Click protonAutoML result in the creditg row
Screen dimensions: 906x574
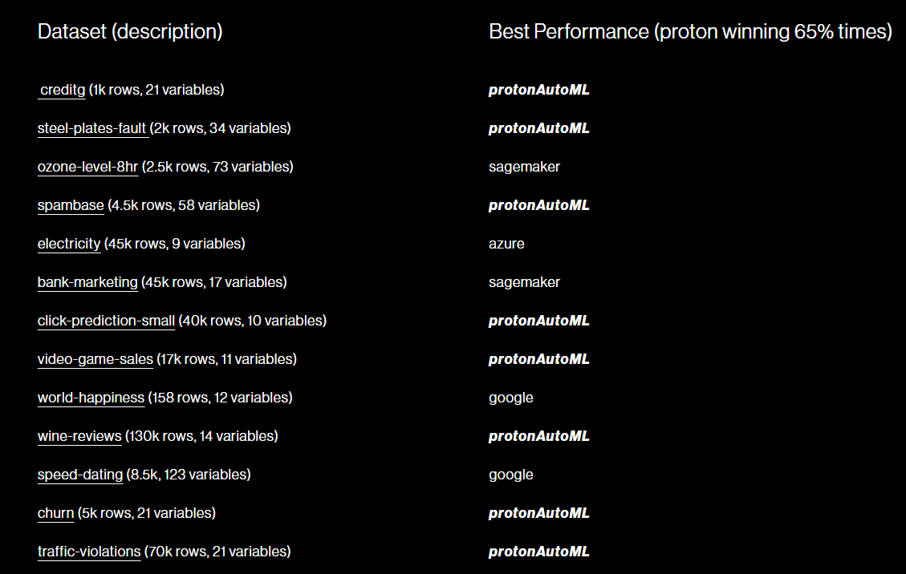[x=538, y=90]
